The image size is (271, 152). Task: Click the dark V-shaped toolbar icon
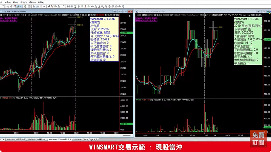pyautogui.click(x=49, y=7)
